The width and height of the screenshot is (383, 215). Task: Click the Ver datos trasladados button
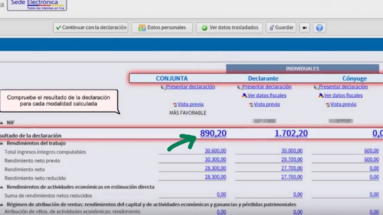point(229,27)
